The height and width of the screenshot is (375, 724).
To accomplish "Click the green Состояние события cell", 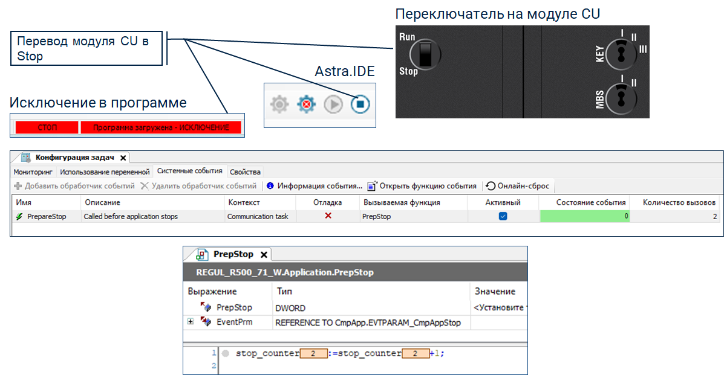I will click(x=584, y=216).
